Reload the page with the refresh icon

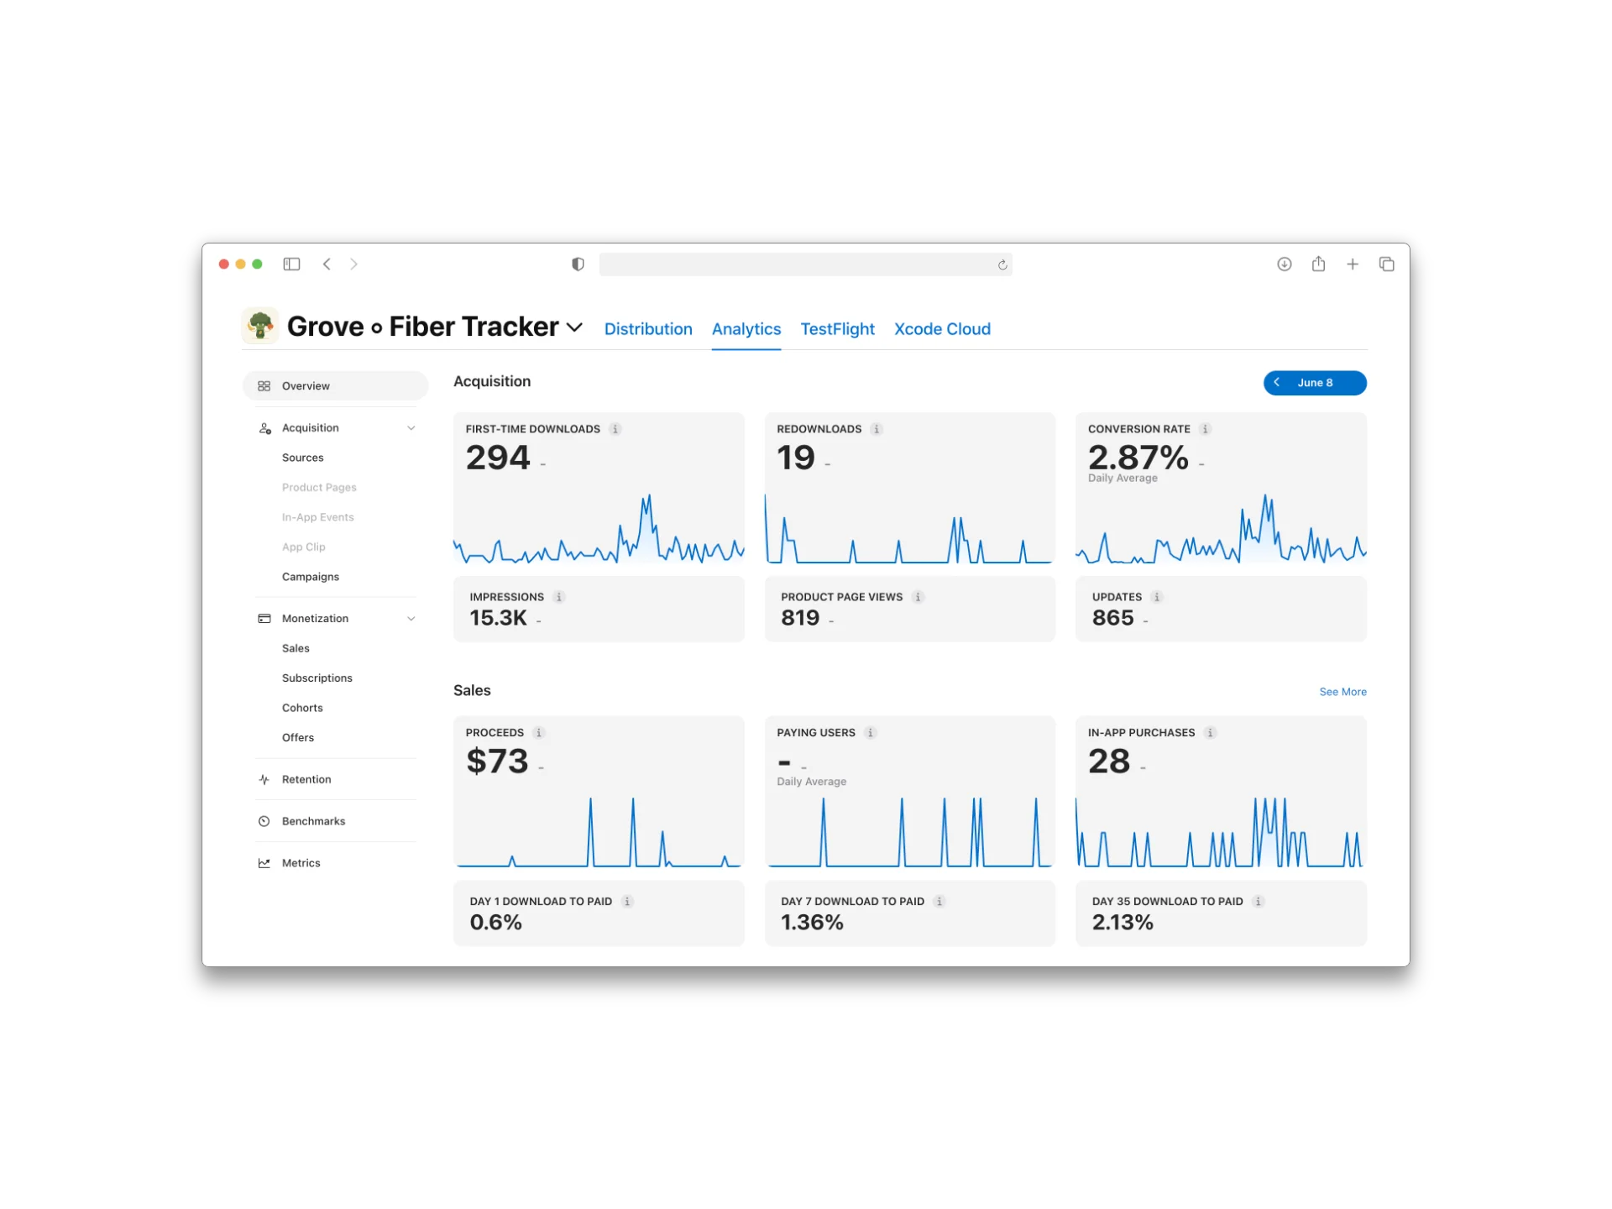[1002, 265]
